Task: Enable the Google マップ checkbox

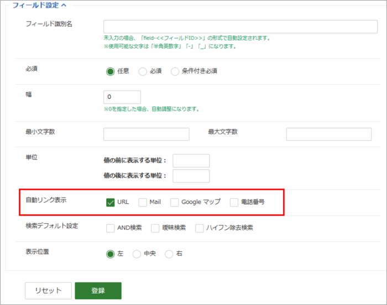Action: [175, 202]
